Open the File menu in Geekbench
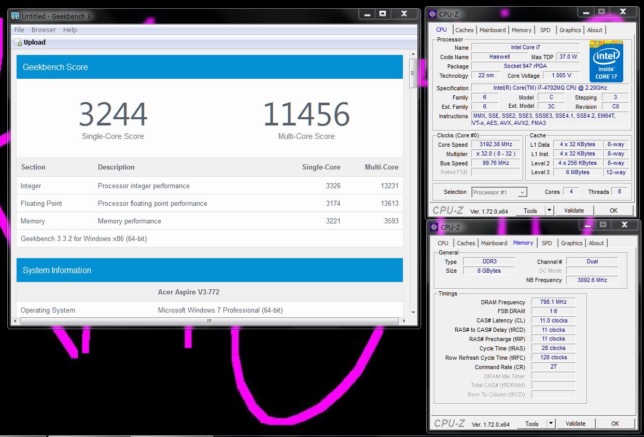 pos(19,30)
